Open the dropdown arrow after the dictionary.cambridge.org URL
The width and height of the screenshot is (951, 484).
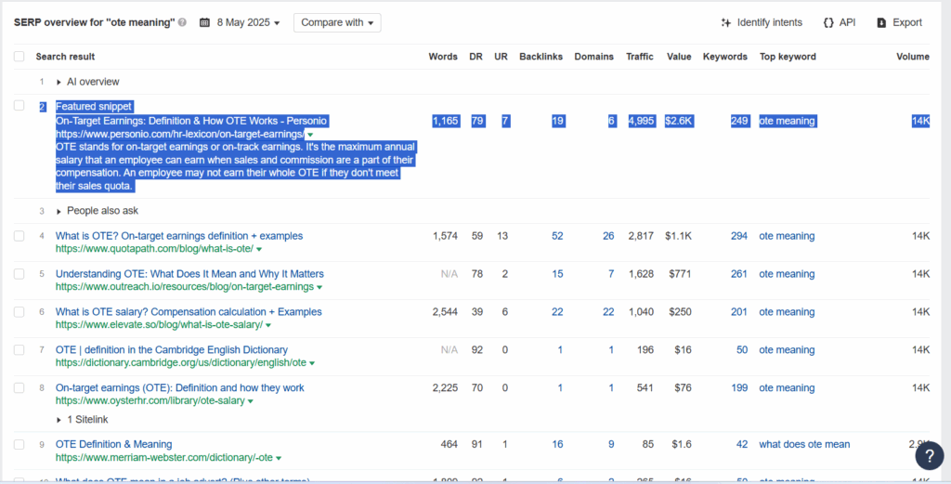point(312,363)
